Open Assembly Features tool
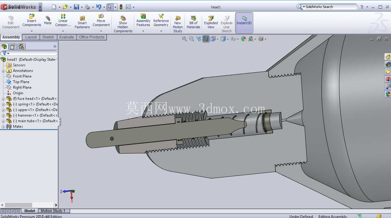391x218 pixels. point(143,20)
